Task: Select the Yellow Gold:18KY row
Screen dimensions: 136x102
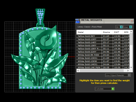Action: coord(103,45)
